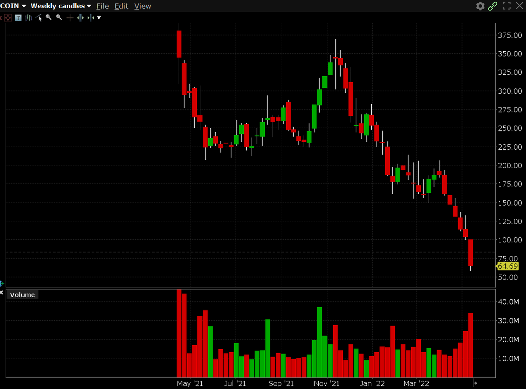This screenshot has height=389, width=526.
Task: Maximize chart with the fullscreen icon
Action: tap(507, 6)
